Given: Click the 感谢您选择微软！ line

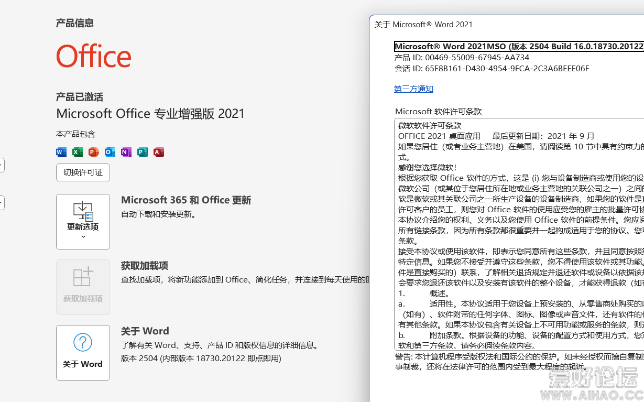Looking at the screenshot, I should (x=428, y=167).
